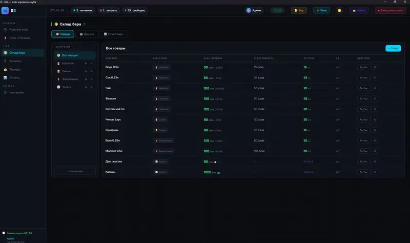Click the yellow coin icon in the top bar
The image size is (410, 243).
[339, 10]
